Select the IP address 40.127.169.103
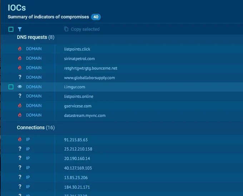The height and width of the screenshot is (196, 243). pyautogui.click(x=78, y=168)
